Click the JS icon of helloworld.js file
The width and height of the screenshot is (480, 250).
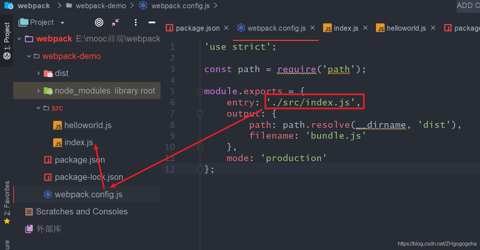pos(57,125)
